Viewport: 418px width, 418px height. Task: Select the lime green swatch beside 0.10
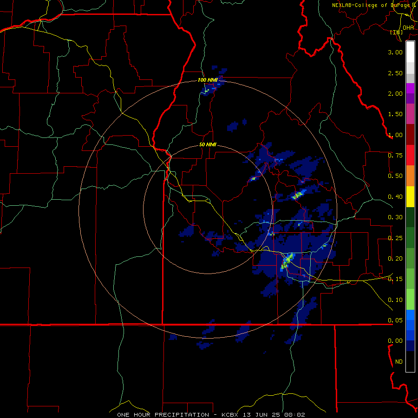point(410,300)
